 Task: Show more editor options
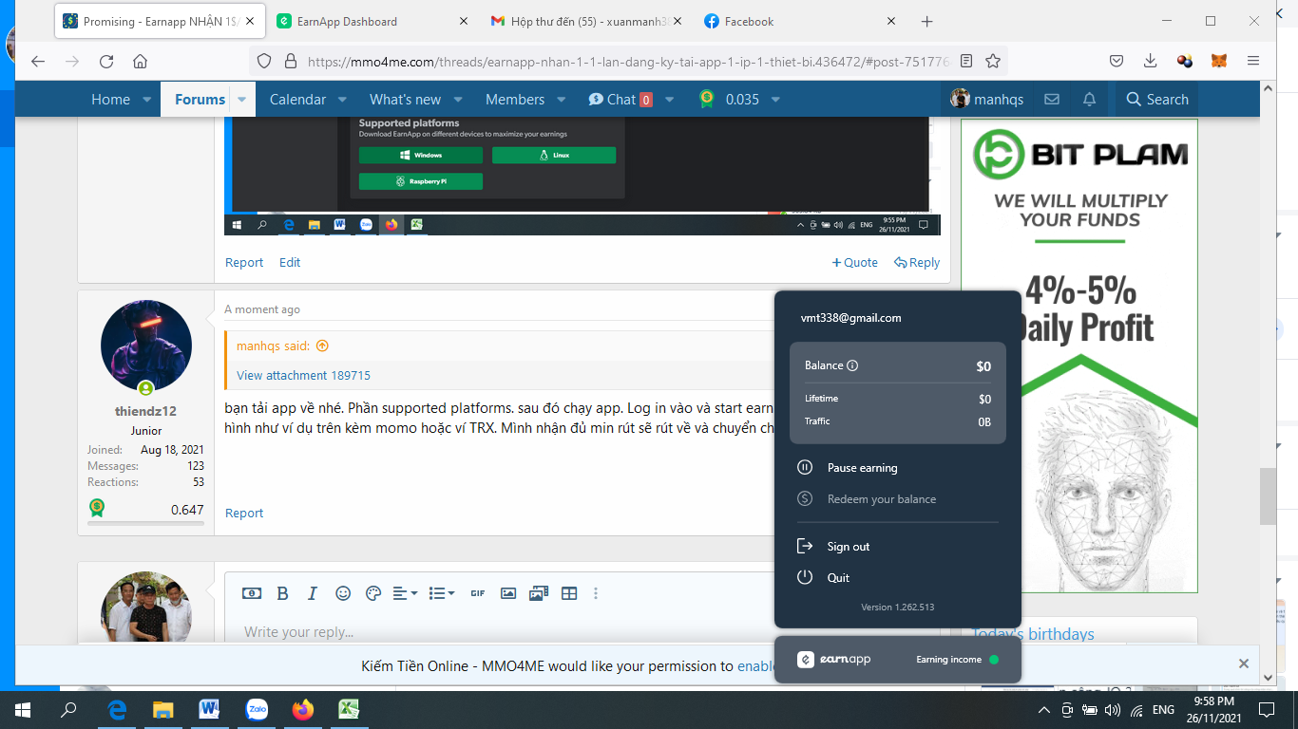click(x=596, y=593)
